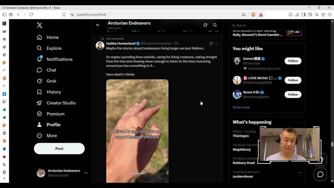
Task: Open the Chat section
Action: point(46,70)
